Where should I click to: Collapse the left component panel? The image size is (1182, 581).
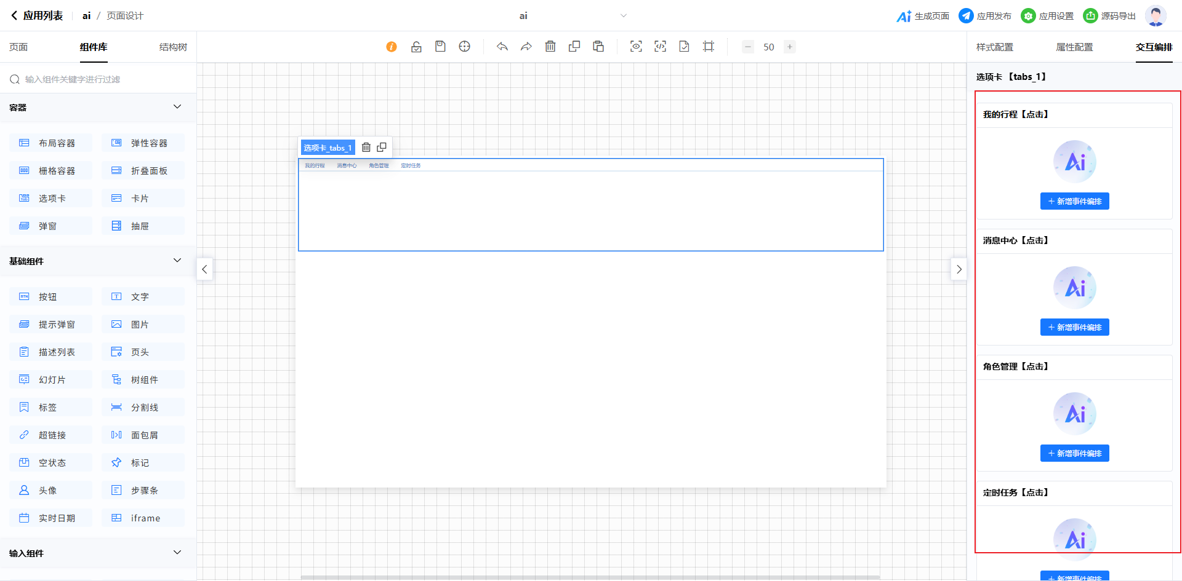click(x=204, y=269)
